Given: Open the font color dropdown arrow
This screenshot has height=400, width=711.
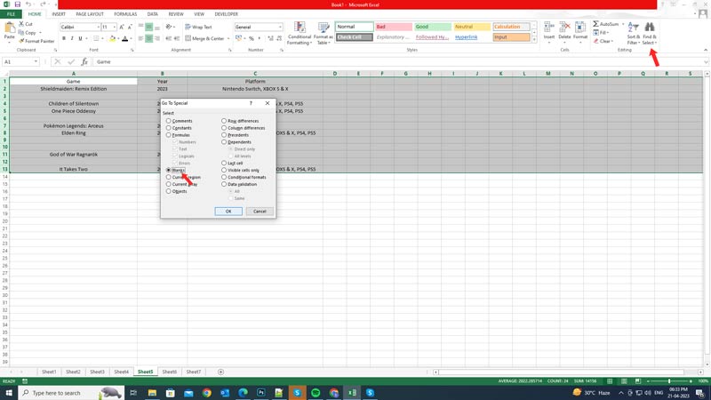Looking at the screenshot, I should 131,39.
